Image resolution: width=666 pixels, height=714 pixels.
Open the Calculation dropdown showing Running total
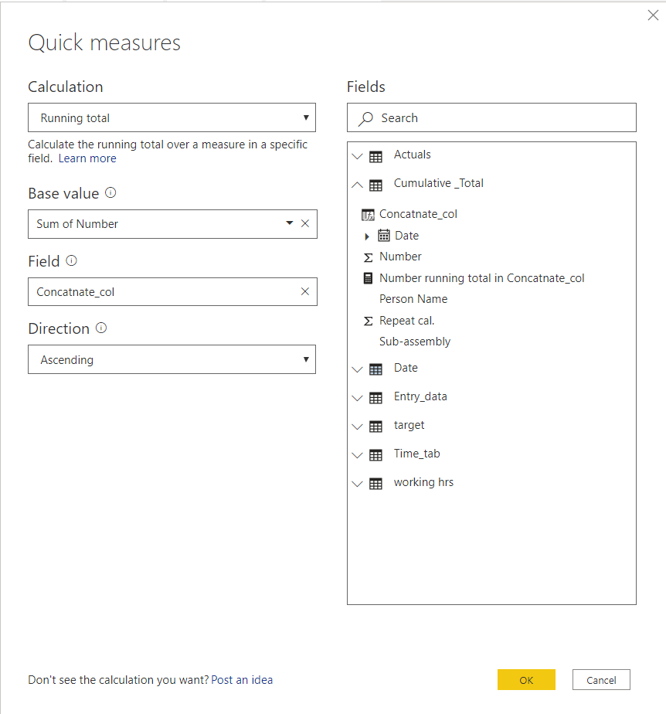172,118
